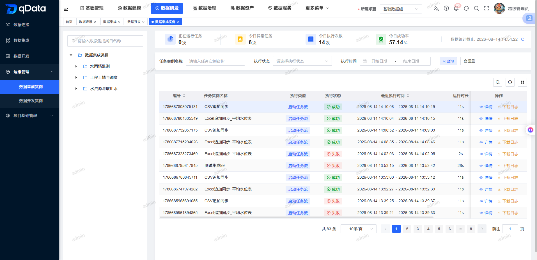This screenshot has height=260, width=537.
Task: Open the 执行状态 select dropdown
Action: [x=302, y=61]
